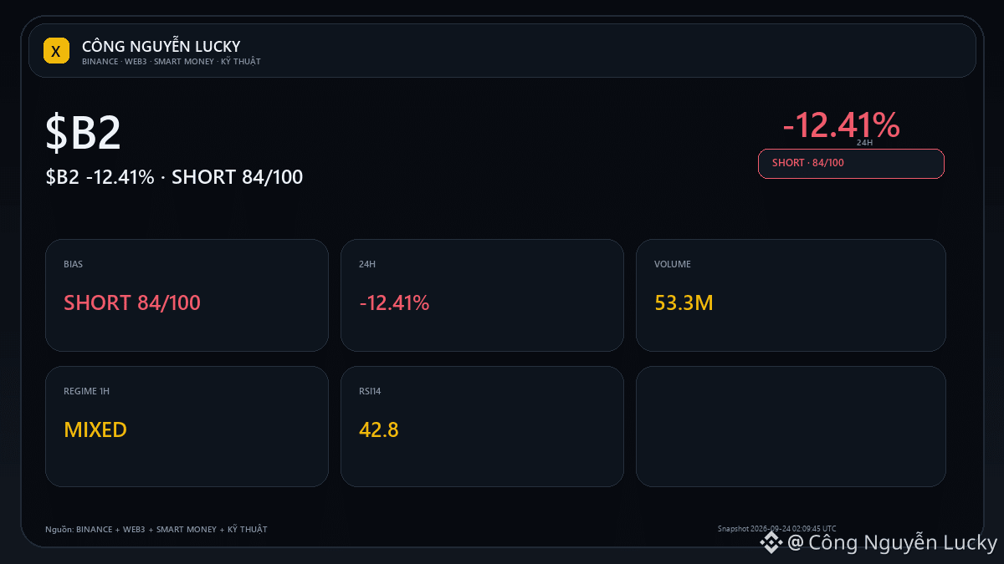Select the RSI14 42.8 card
Image resolution: width=1004 pixels, height=564 pixels.
[482, 426]
